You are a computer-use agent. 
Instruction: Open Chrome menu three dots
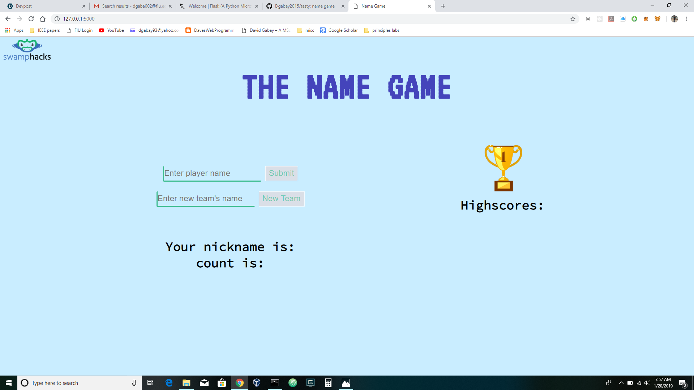tap(686, 19)
